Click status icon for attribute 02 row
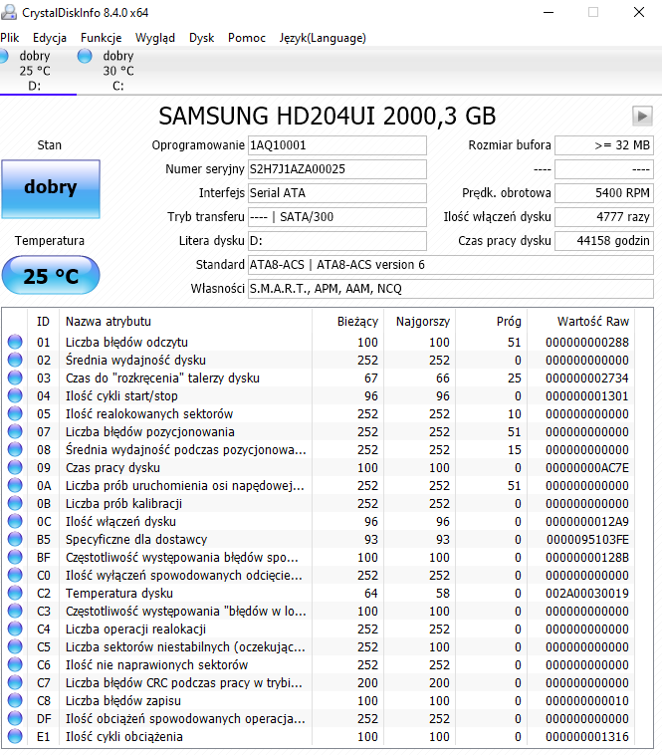Image resolution: width=662 pixels, height=755 pixels. point(15,360)
